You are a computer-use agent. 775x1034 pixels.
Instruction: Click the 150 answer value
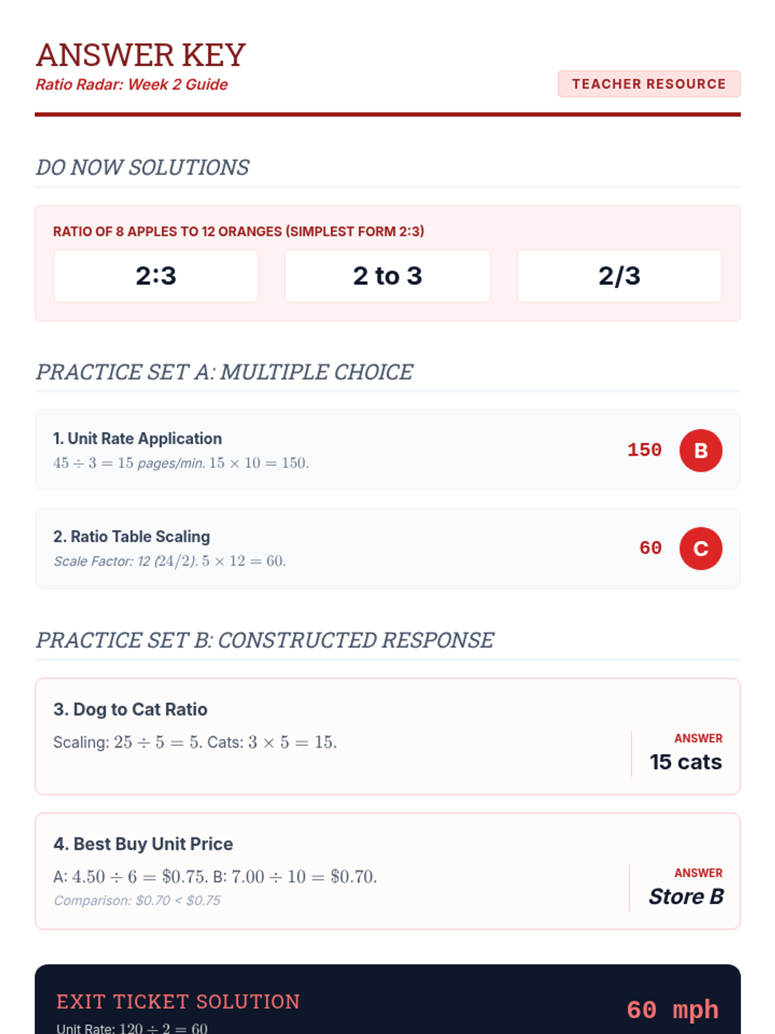(x=645, y=450)
